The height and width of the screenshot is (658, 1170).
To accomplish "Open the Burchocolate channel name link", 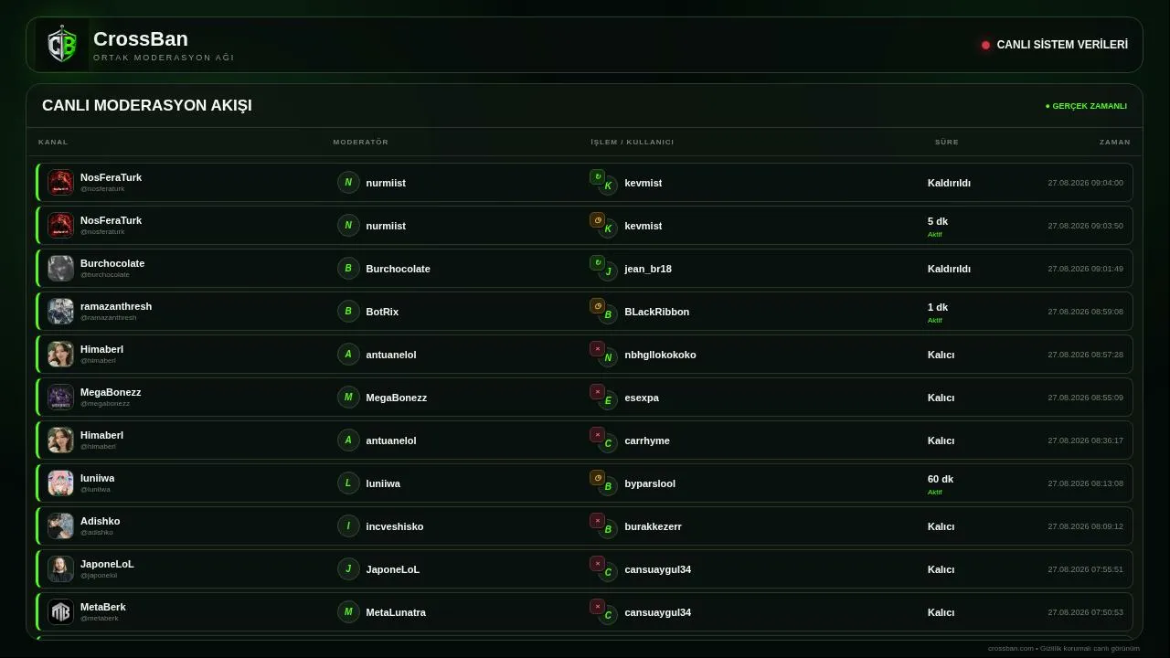I will (112, 263).
